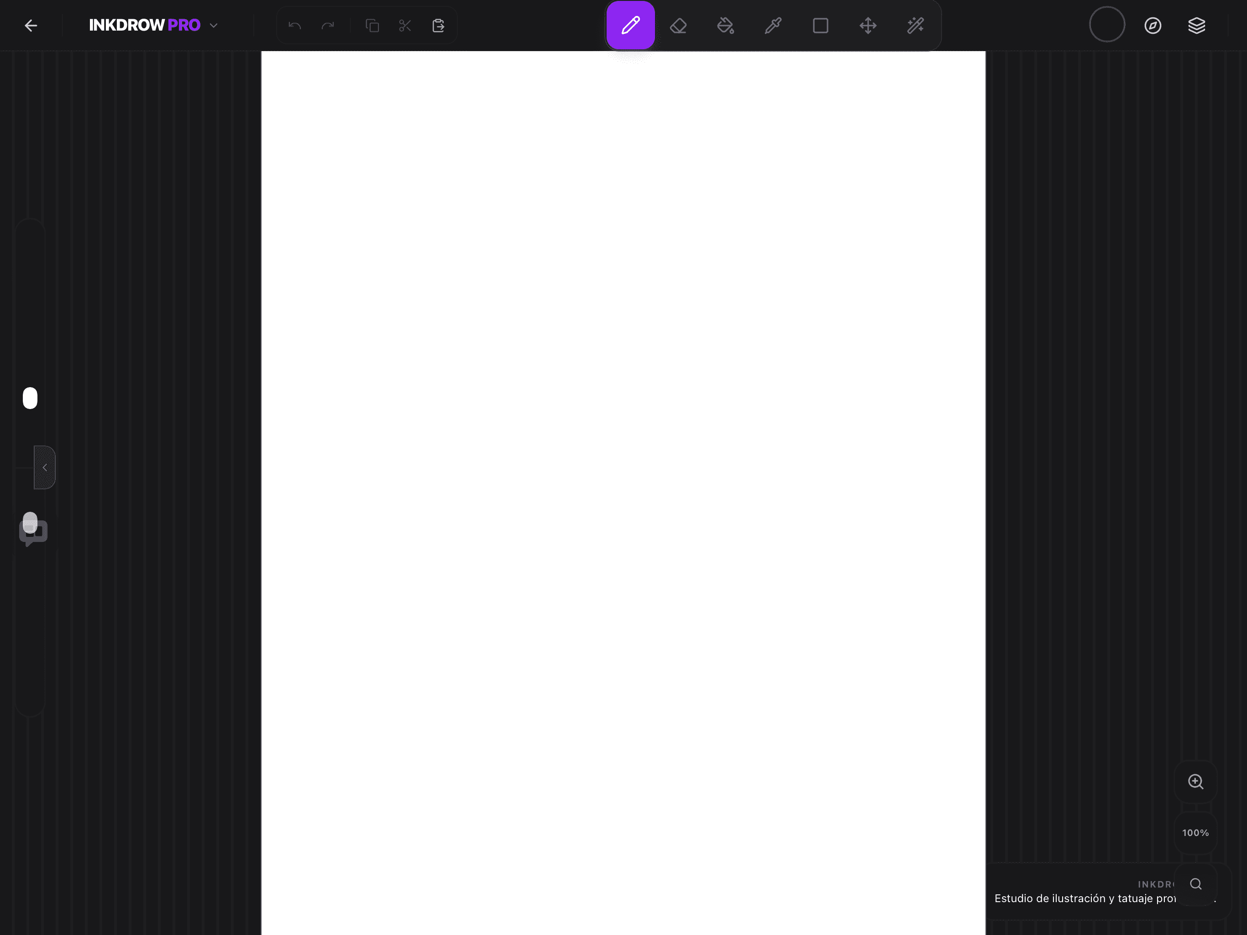Collapse the left sidebar with chevron

click(x=45, y=467)
